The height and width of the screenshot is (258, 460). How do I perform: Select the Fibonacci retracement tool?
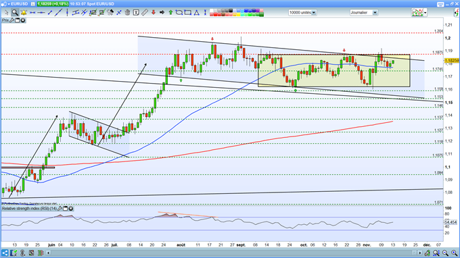pos(93,12)
